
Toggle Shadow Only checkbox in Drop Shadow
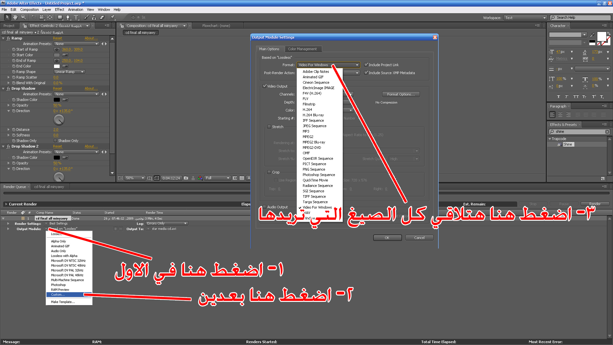click(x=55, y=141)
